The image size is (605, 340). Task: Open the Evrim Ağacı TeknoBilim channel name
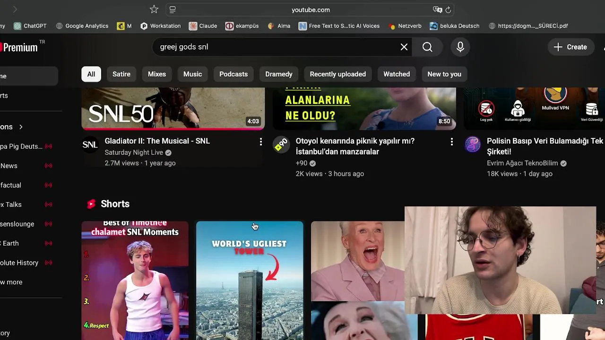click(522, 163)
